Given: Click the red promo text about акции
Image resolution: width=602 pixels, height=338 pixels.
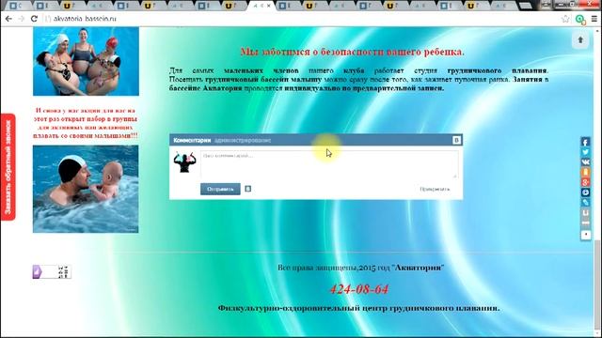Looking at the screenshot, I should click(86, 123).
